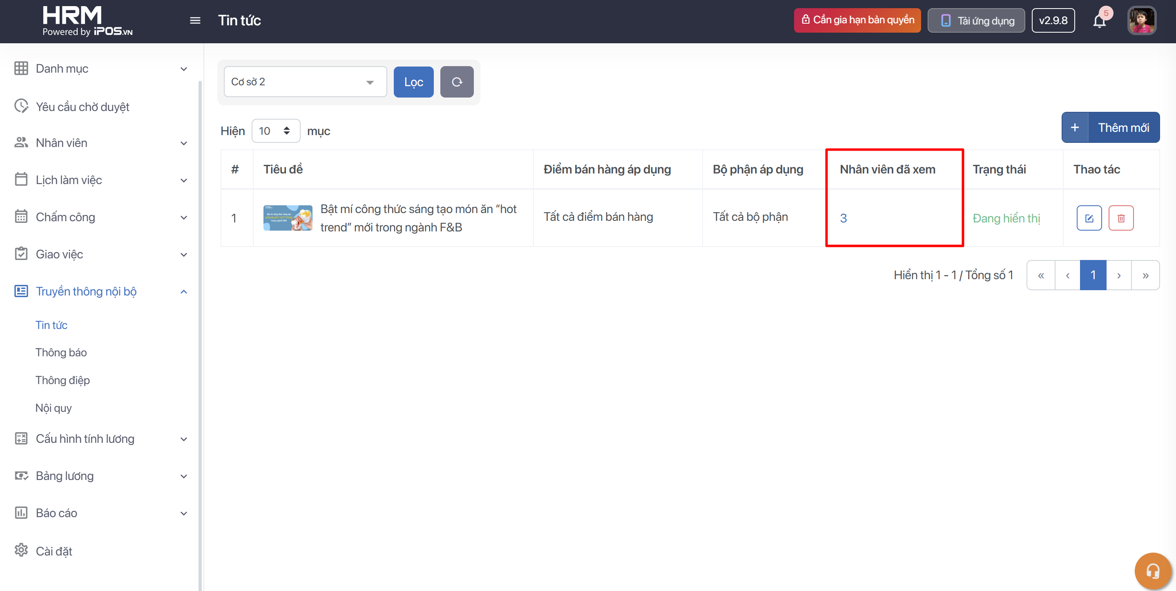
Task: Delete the news item with trash icon
Action: [x=1121, y=218]
